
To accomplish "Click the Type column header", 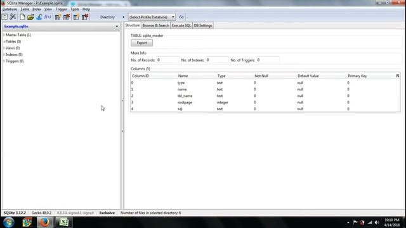I will [235, 76].
